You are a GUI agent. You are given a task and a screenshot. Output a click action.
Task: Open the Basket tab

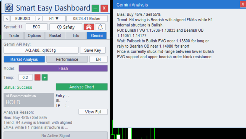(x=55, y=36)
